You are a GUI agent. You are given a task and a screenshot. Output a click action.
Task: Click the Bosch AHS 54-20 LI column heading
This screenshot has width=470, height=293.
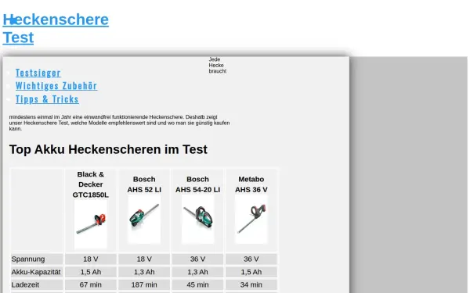tap(198, 184)
